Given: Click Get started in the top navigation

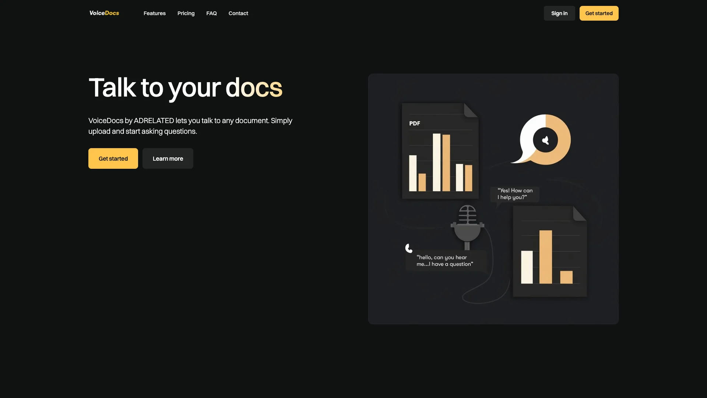Looking at the screenshot, I should 599,13.
